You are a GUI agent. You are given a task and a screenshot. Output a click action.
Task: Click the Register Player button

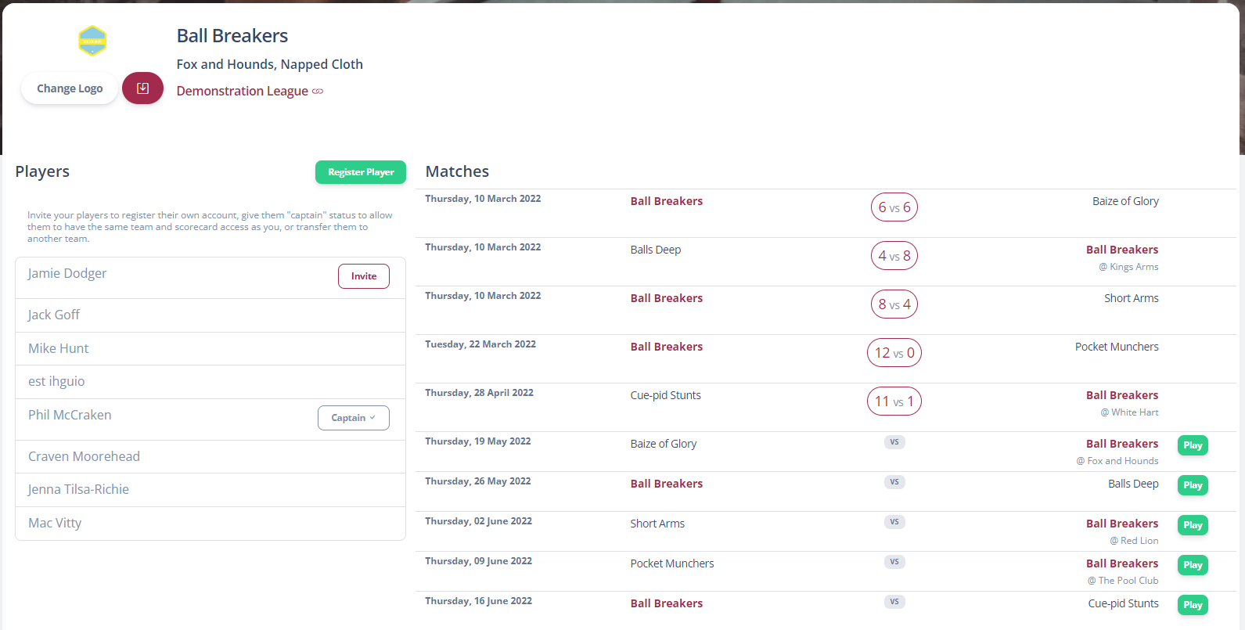(360, 172)
